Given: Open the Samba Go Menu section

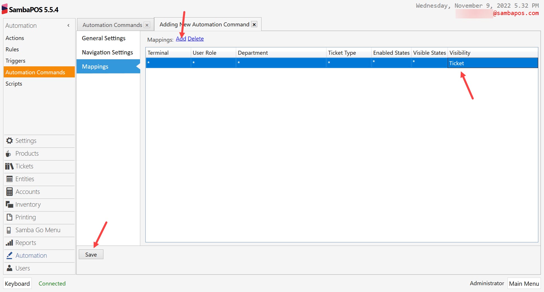Looking at the screenshot, I should (x=38, y=230).
